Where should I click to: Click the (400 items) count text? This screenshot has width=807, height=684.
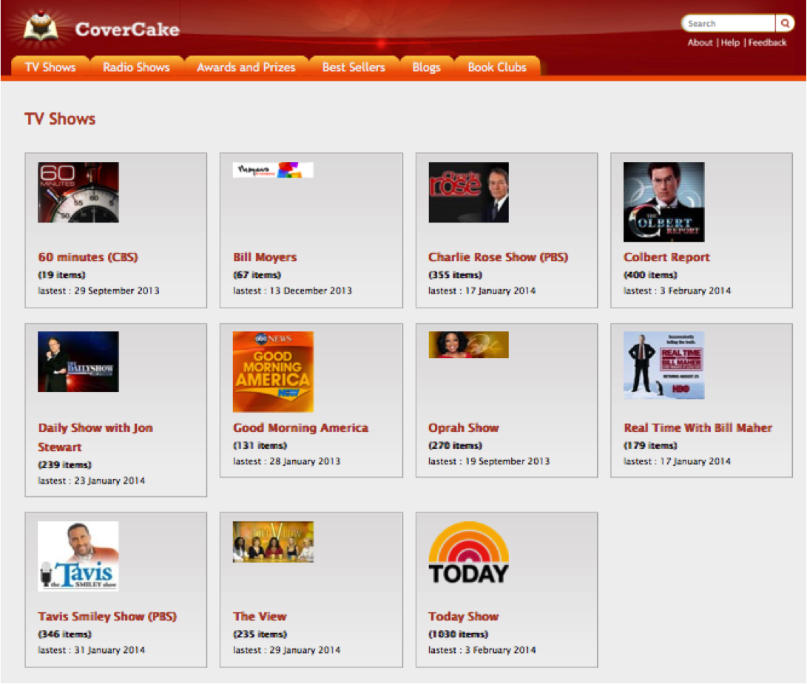pyautogui.click(x=650, y=275)
